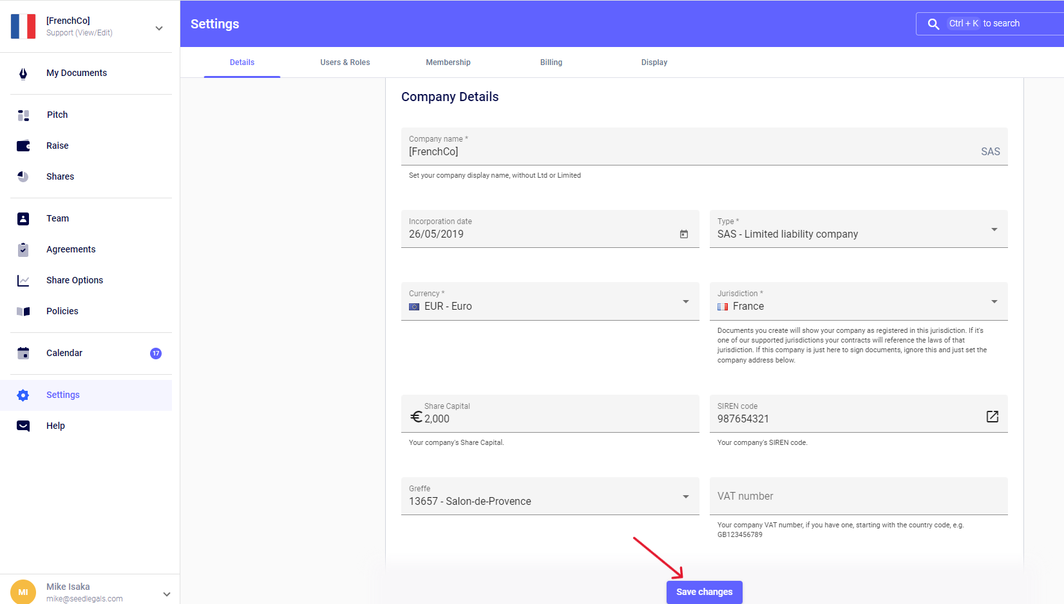Viewport: 1064px width, 604px height.
Task: Click the Save changes button
Action: [704, 592]
